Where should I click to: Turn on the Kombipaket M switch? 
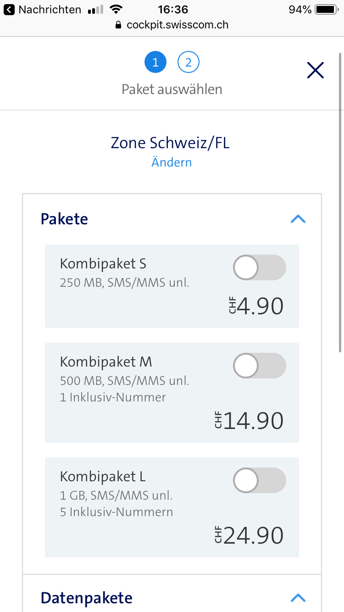260,366
